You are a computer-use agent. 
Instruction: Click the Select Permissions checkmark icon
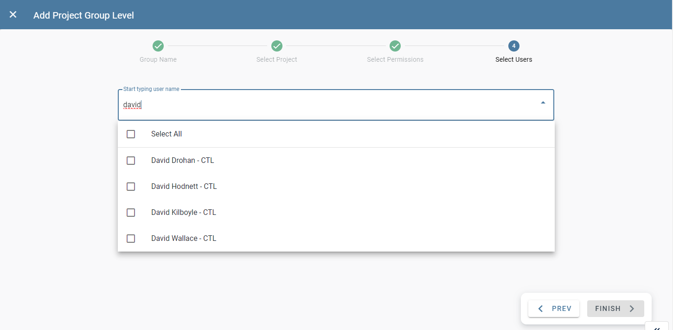[x=395, y=46]
